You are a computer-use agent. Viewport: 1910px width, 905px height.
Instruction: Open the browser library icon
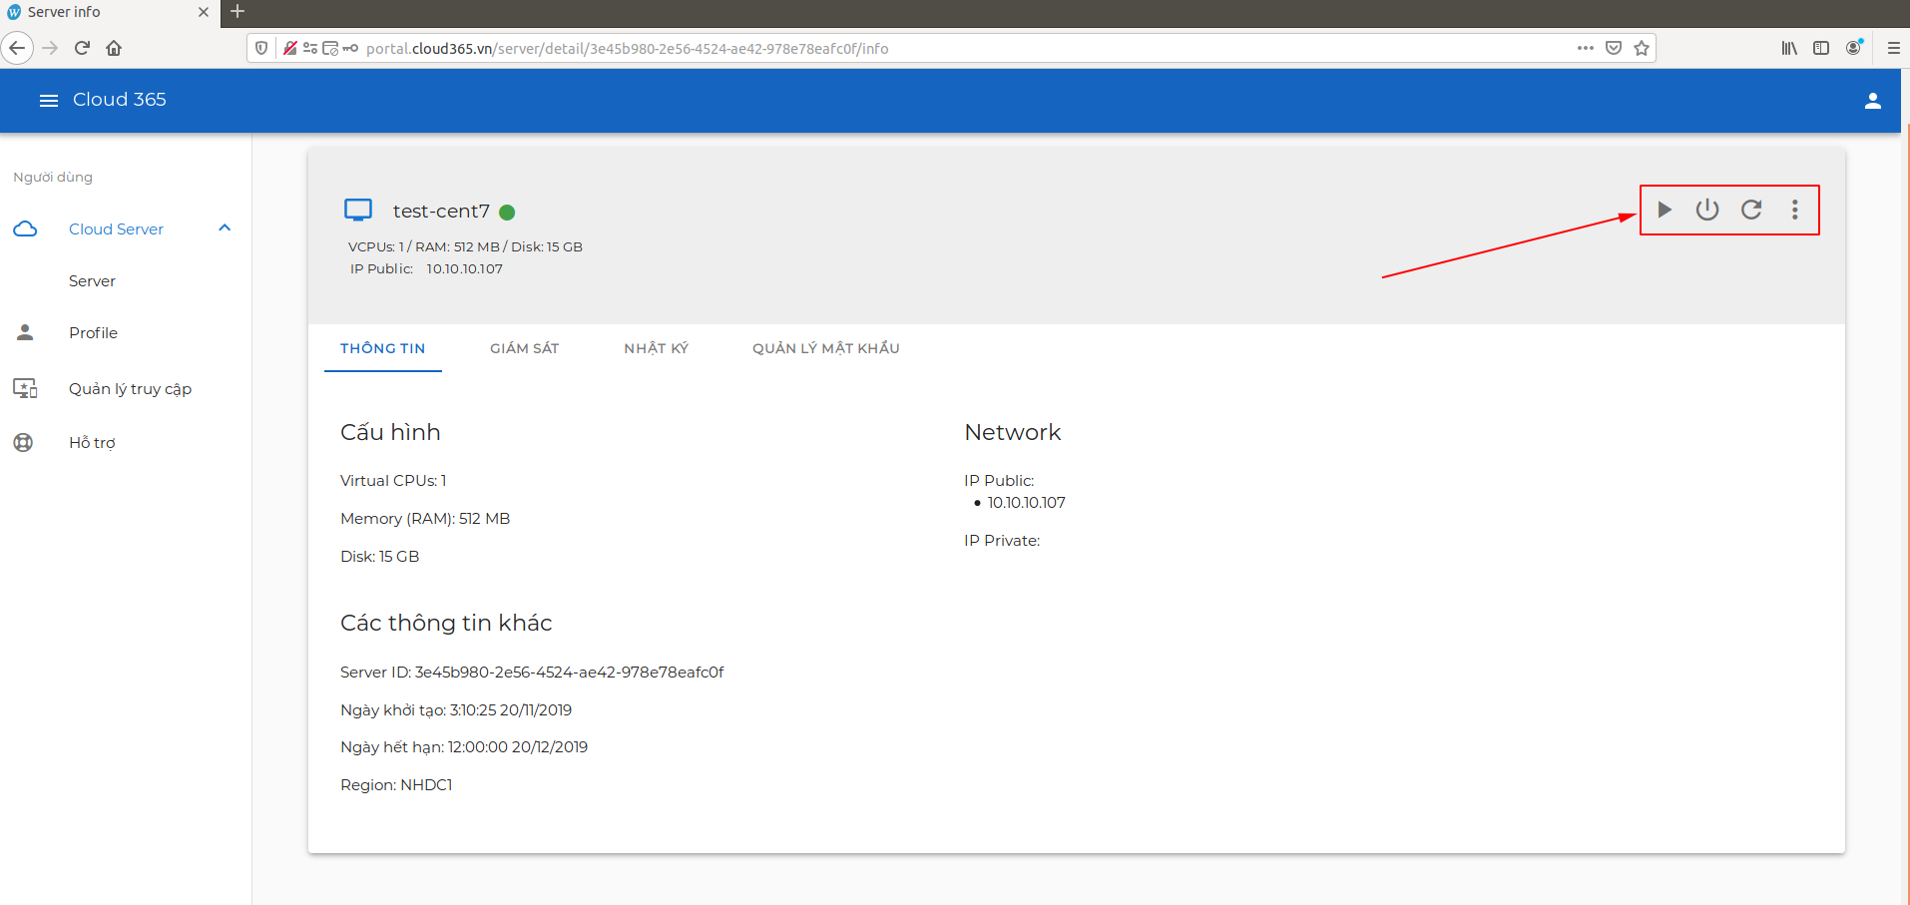coord(1789,48)
